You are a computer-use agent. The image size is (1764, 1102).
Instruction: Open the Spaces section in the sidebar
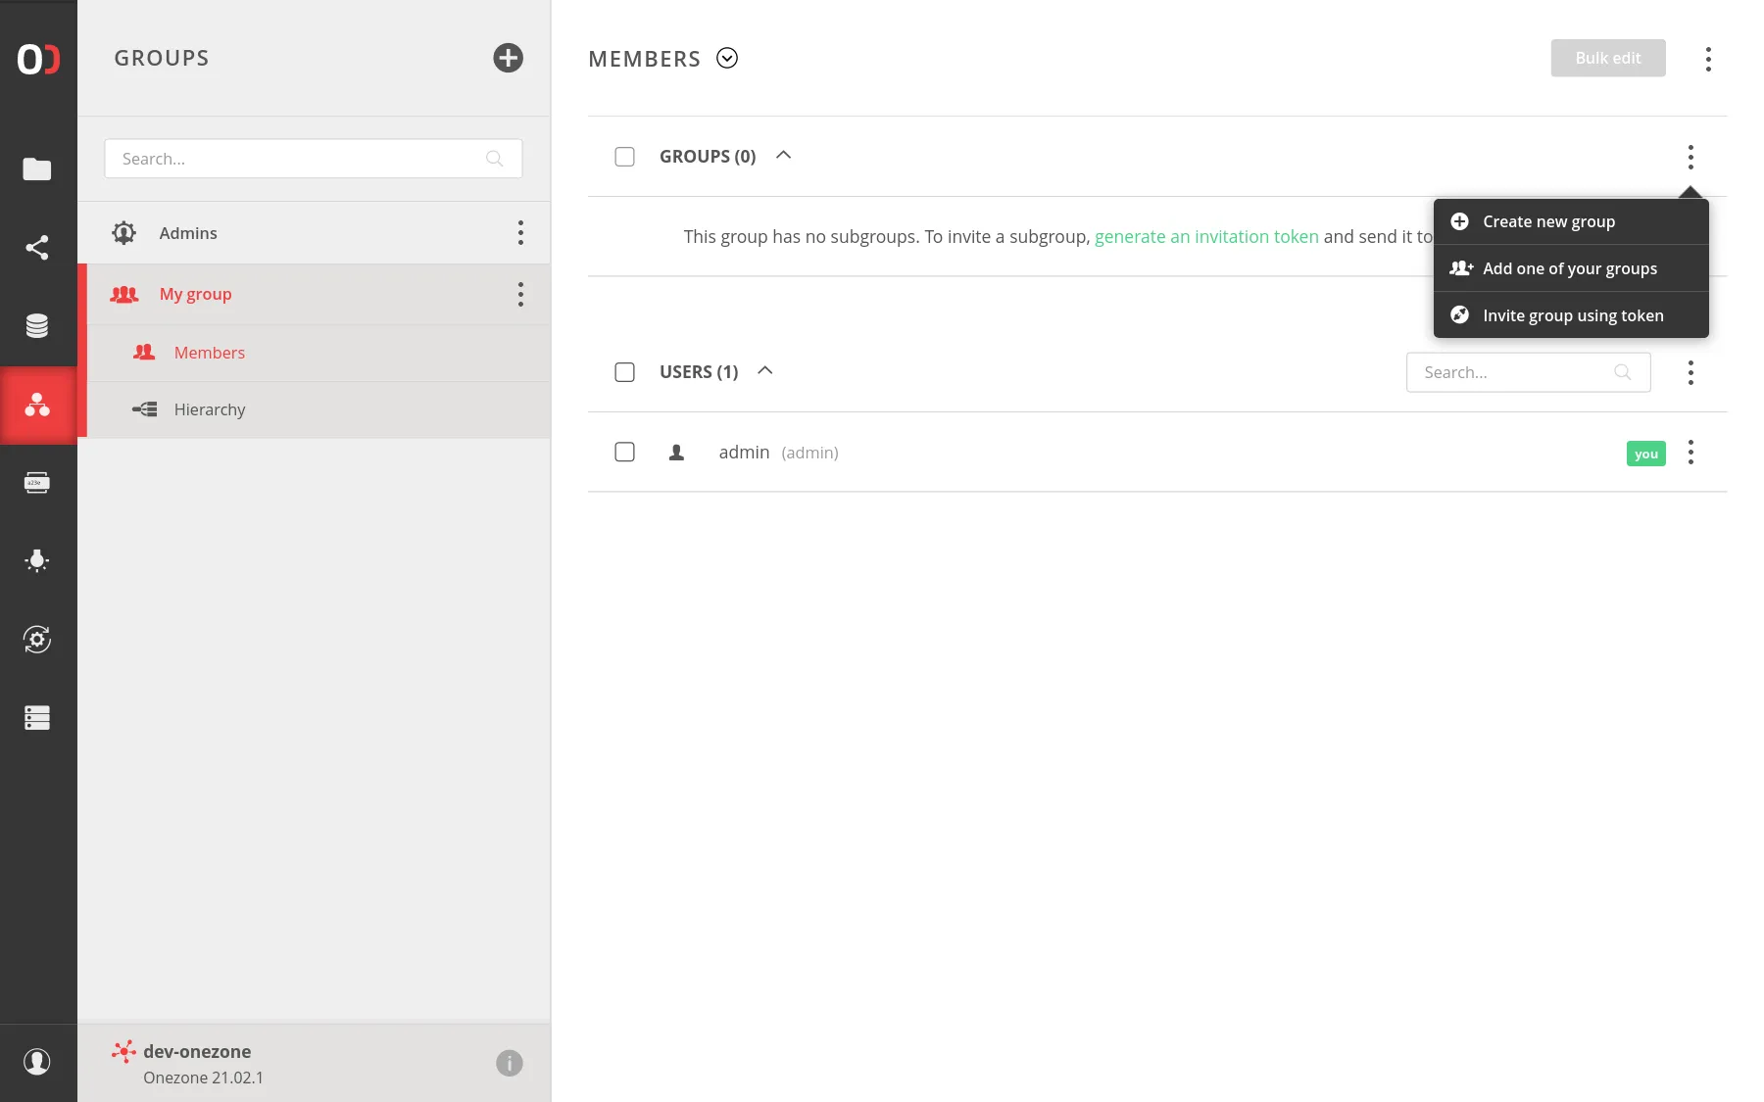click(x=37, y=324)
